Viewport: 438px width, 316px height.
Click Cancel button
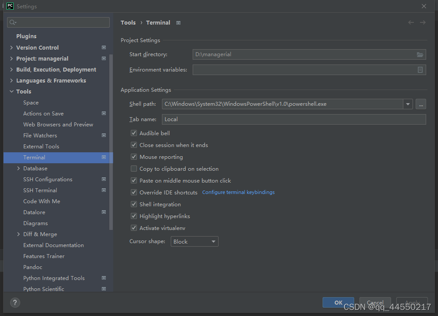click(375, 302)
